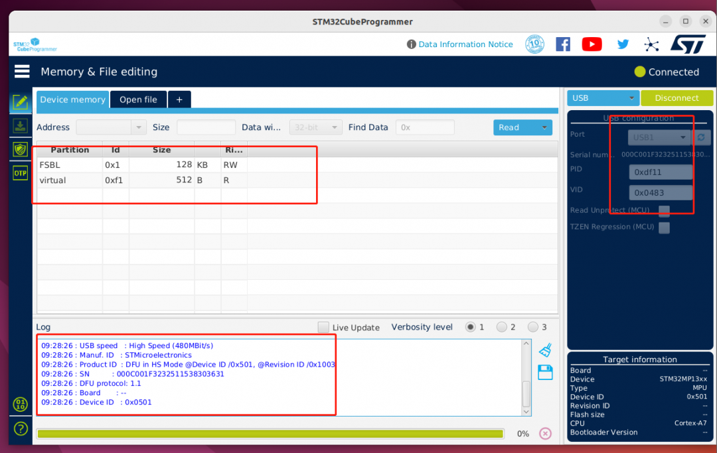
Task: Open the Memory & File editing panel
Action: click(x=20, y=101)
